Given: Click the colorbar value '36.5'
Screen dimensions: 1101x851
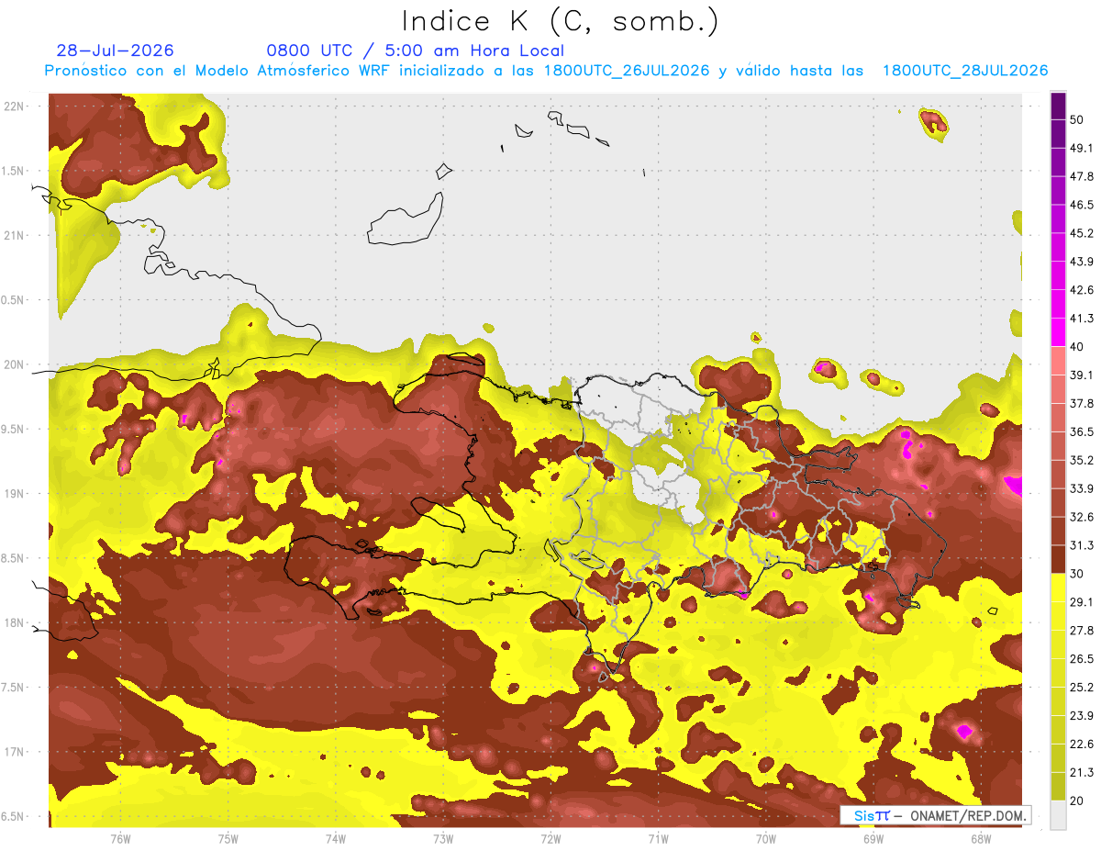Looking at the screenshot, I should (x=1082, y=431).
